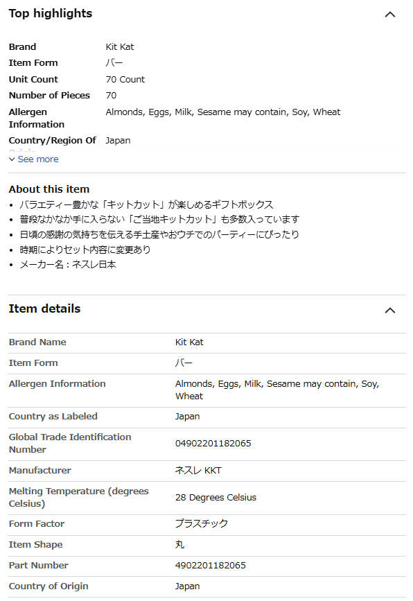Click the Item Shape value 丸
The width and height of the screenshot is (413, 601).
click(179, 544)
